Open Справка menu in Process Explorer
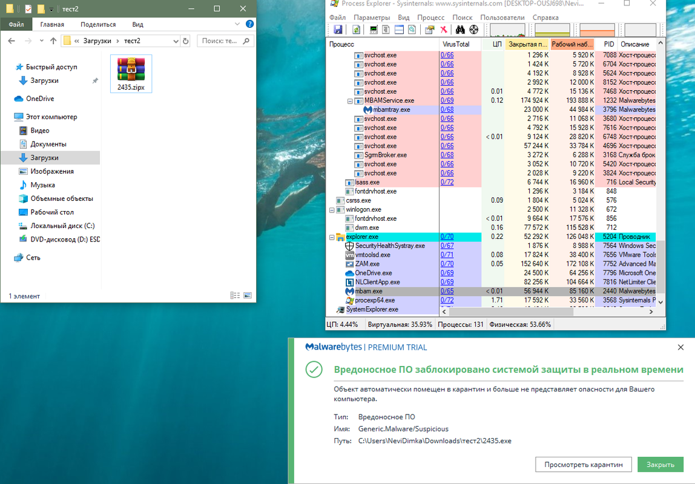 tap(545, 18)
